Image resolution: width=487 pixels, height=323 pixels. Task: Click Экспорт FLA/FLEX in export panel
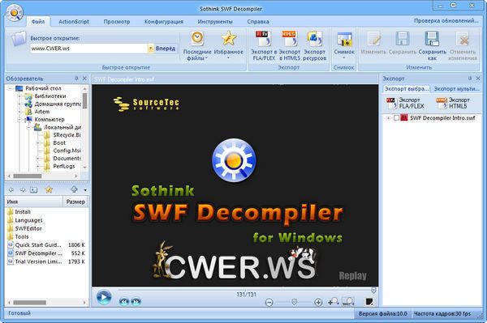coord(405,103)
